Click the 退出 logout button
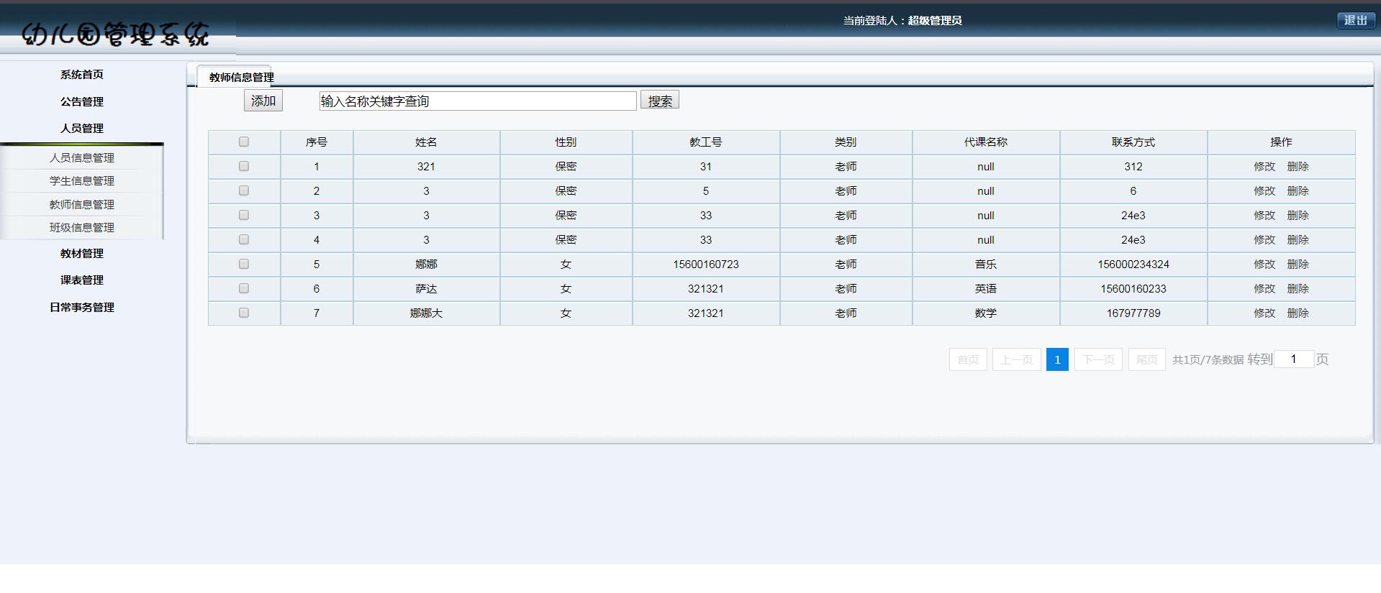The width and height of the screenshot is (1381, 593). pyautogui.click(x=1355, y=20)
